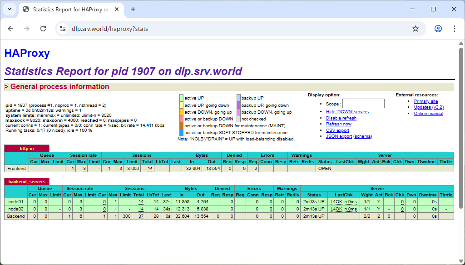Reload the statistics page
The height and width of the screenshot is (265, 465).
[x=43, y=28]
